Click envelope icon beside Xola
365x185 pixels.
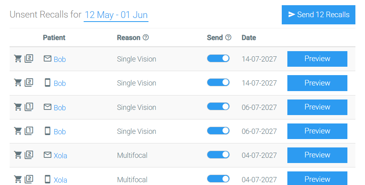pos(48,155)
